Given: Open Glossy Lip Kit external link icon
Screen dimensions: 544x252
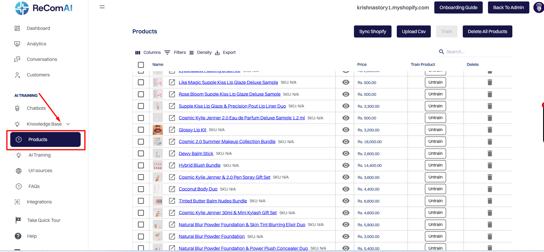Looking at the screenshot, I should (172, 130).
